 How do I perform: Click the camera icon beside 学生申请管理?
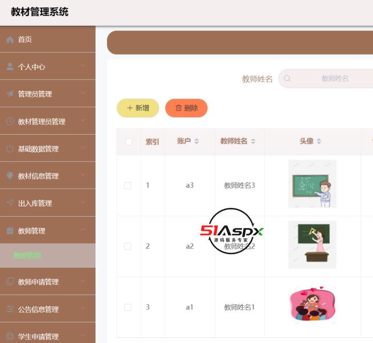(10, 336)
